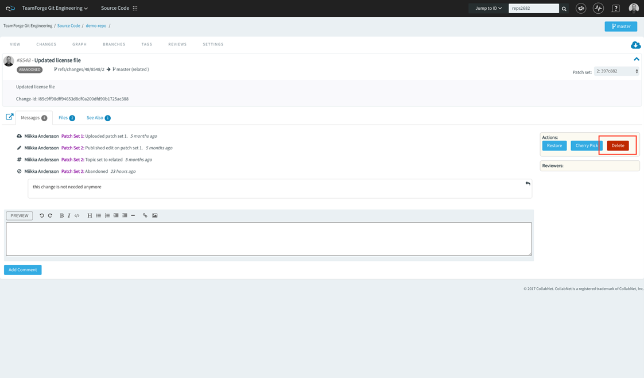
Task: Click the cloud upload icon on first message
Action: pyautogui.click(x=19, y=136)
